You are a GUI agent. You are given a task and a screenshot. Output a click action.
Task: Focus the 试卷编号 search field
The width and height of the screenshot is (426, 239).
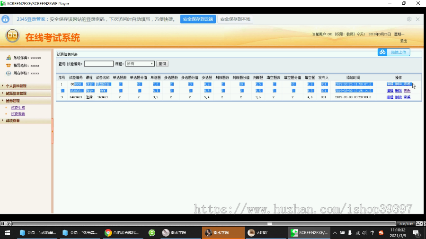(99, 64)
